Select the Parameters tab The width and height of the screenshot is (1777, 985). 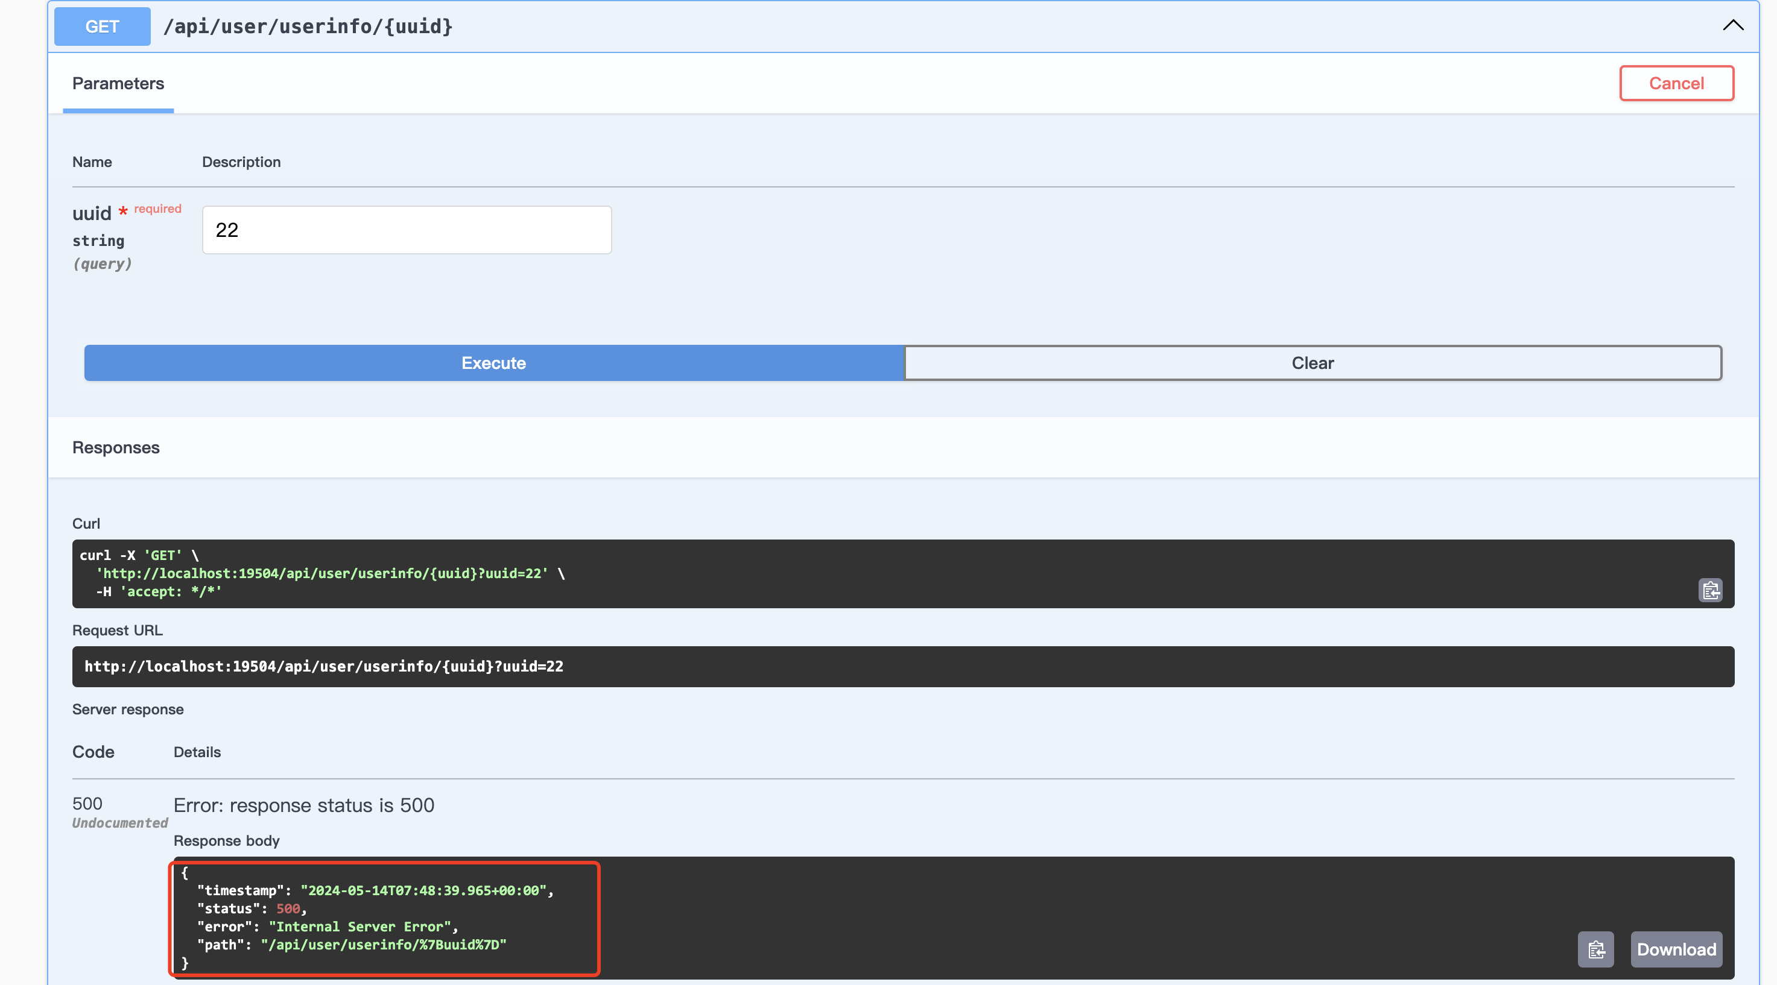[x=118, y=83]
